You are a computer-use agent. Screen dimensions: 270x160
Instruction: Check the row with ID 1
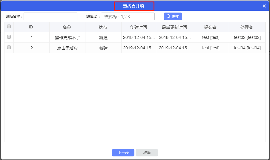9,37
